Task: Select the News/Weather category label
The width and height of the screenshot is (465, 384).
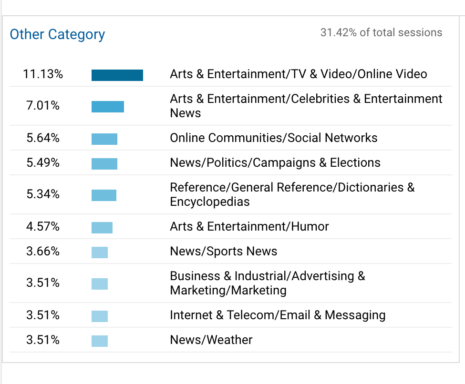Action: [211, 340]
